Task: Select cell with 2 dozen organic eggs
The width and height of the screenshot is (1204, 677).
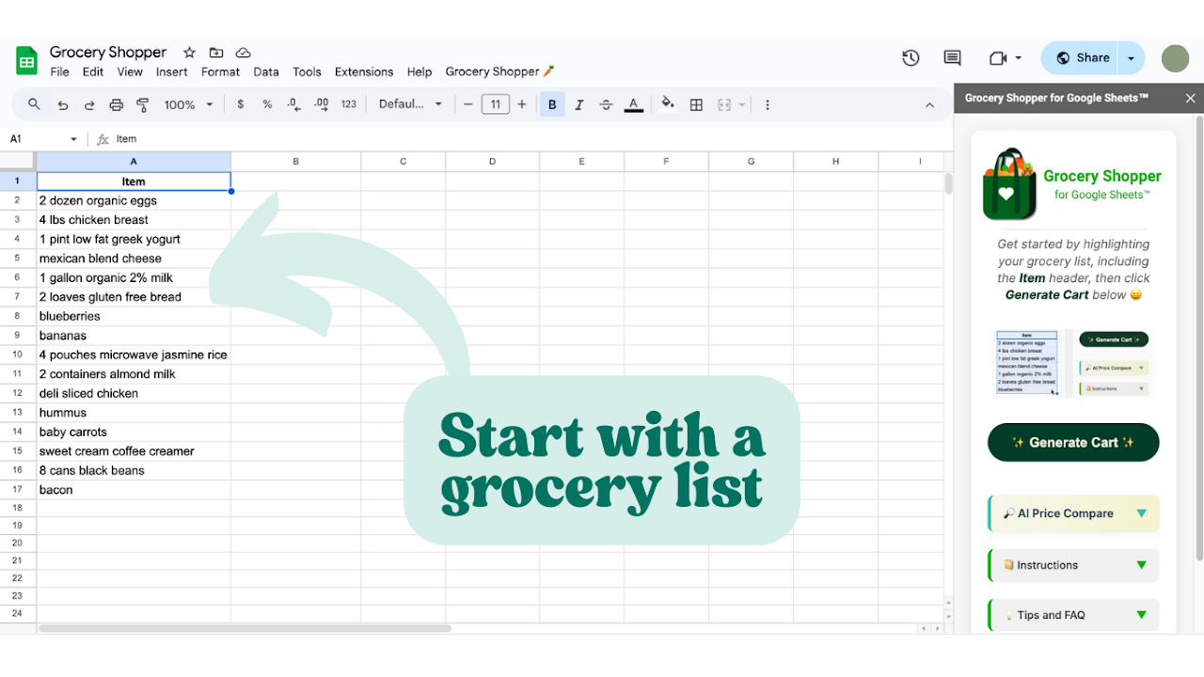Action: click(x=134, y=200)
